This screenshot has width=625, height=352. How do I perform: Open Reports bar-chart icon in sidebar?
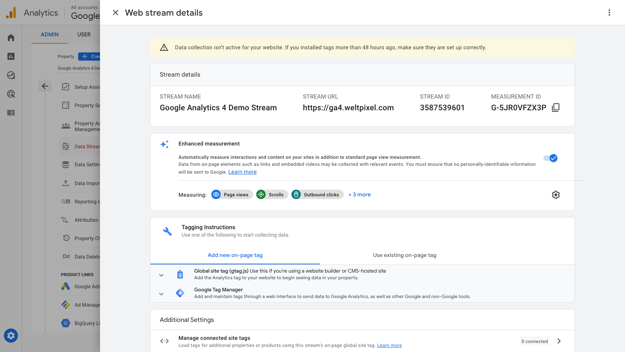click(x=11, y=56)
